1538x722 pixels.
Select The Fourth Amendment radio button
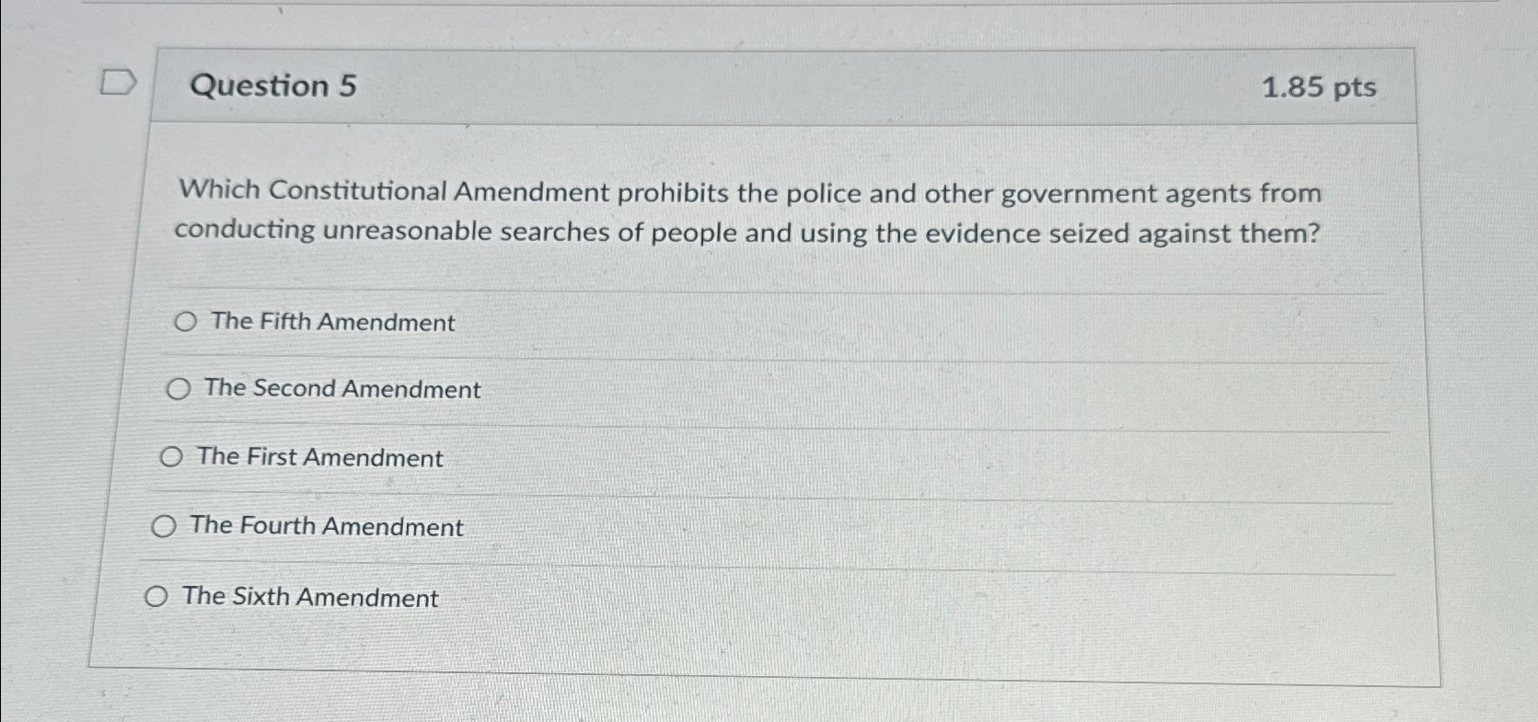164,526
